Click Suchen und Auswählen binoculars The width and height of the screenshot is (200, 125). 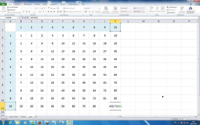coord(190,8)
